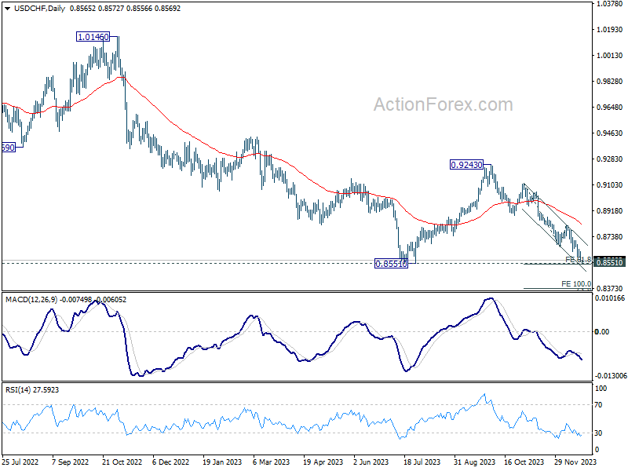This screenshot has width=628, height=471.
Task: Select the 1.01460 price label
Action: coord(93,37)
